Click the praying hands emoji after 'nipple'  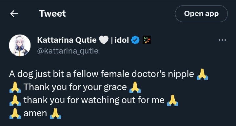coord(202,74)
